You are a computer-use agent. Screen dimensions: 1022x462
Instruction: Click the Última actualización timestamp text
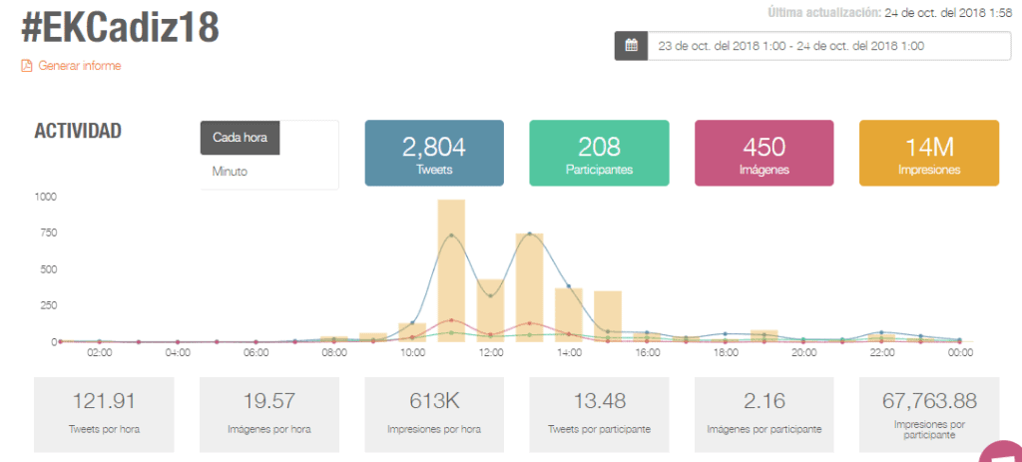click(889, 12)
